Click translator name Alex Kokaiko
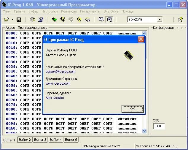 55,98
